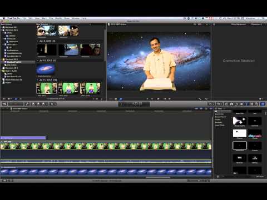Click the blue inspector icon at toolbar right
Viewport: 267px width, 200px height.
pos(263,104)
